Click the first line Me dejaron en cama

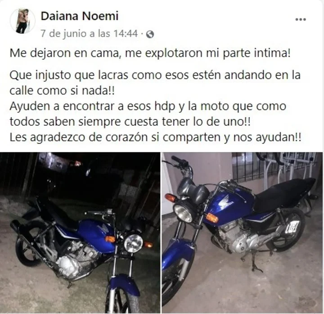point(150,53)
